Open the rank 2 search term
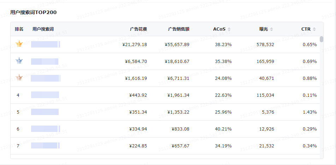336x165 pixels. click(x=45, y=61)
